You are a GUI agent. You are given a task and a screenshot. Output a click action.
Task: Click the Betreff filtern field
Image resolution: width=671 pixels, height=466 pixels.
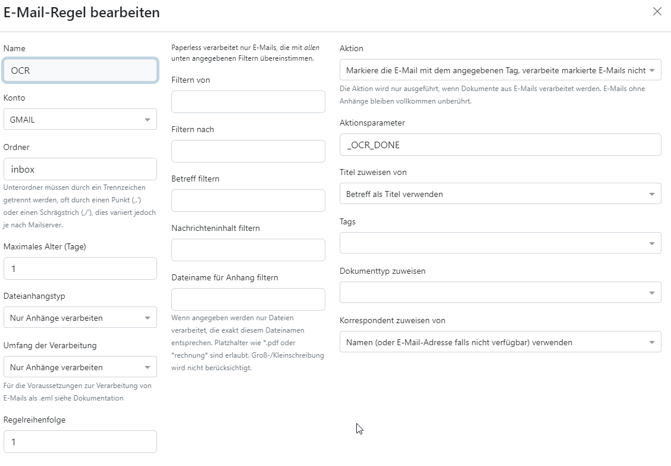click(247, 200)
